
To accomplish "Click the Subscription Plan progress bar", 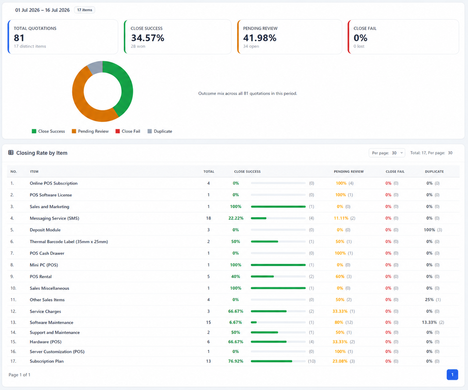I will click(278, 361).
